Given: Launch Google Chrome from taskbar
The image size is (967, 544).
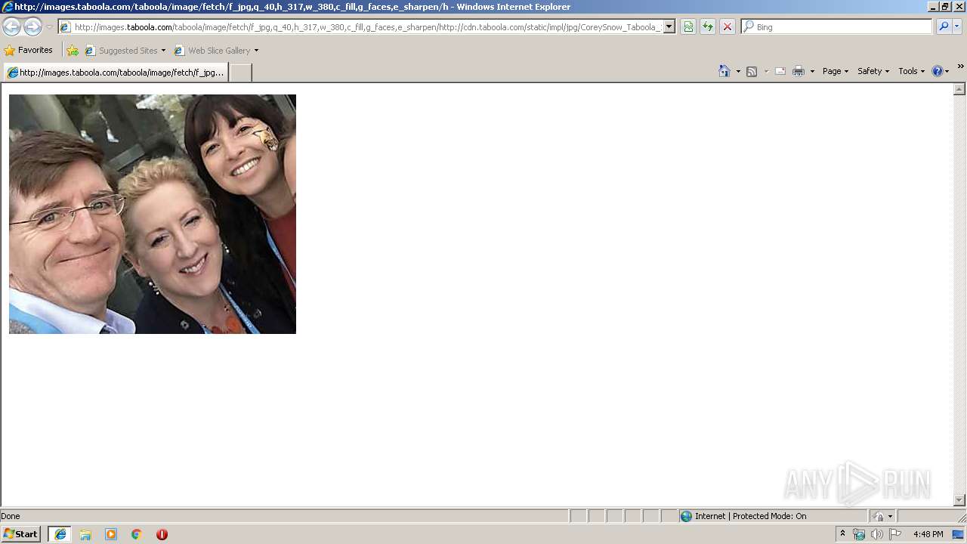Looking at the screenshot, I should (136, 534).
